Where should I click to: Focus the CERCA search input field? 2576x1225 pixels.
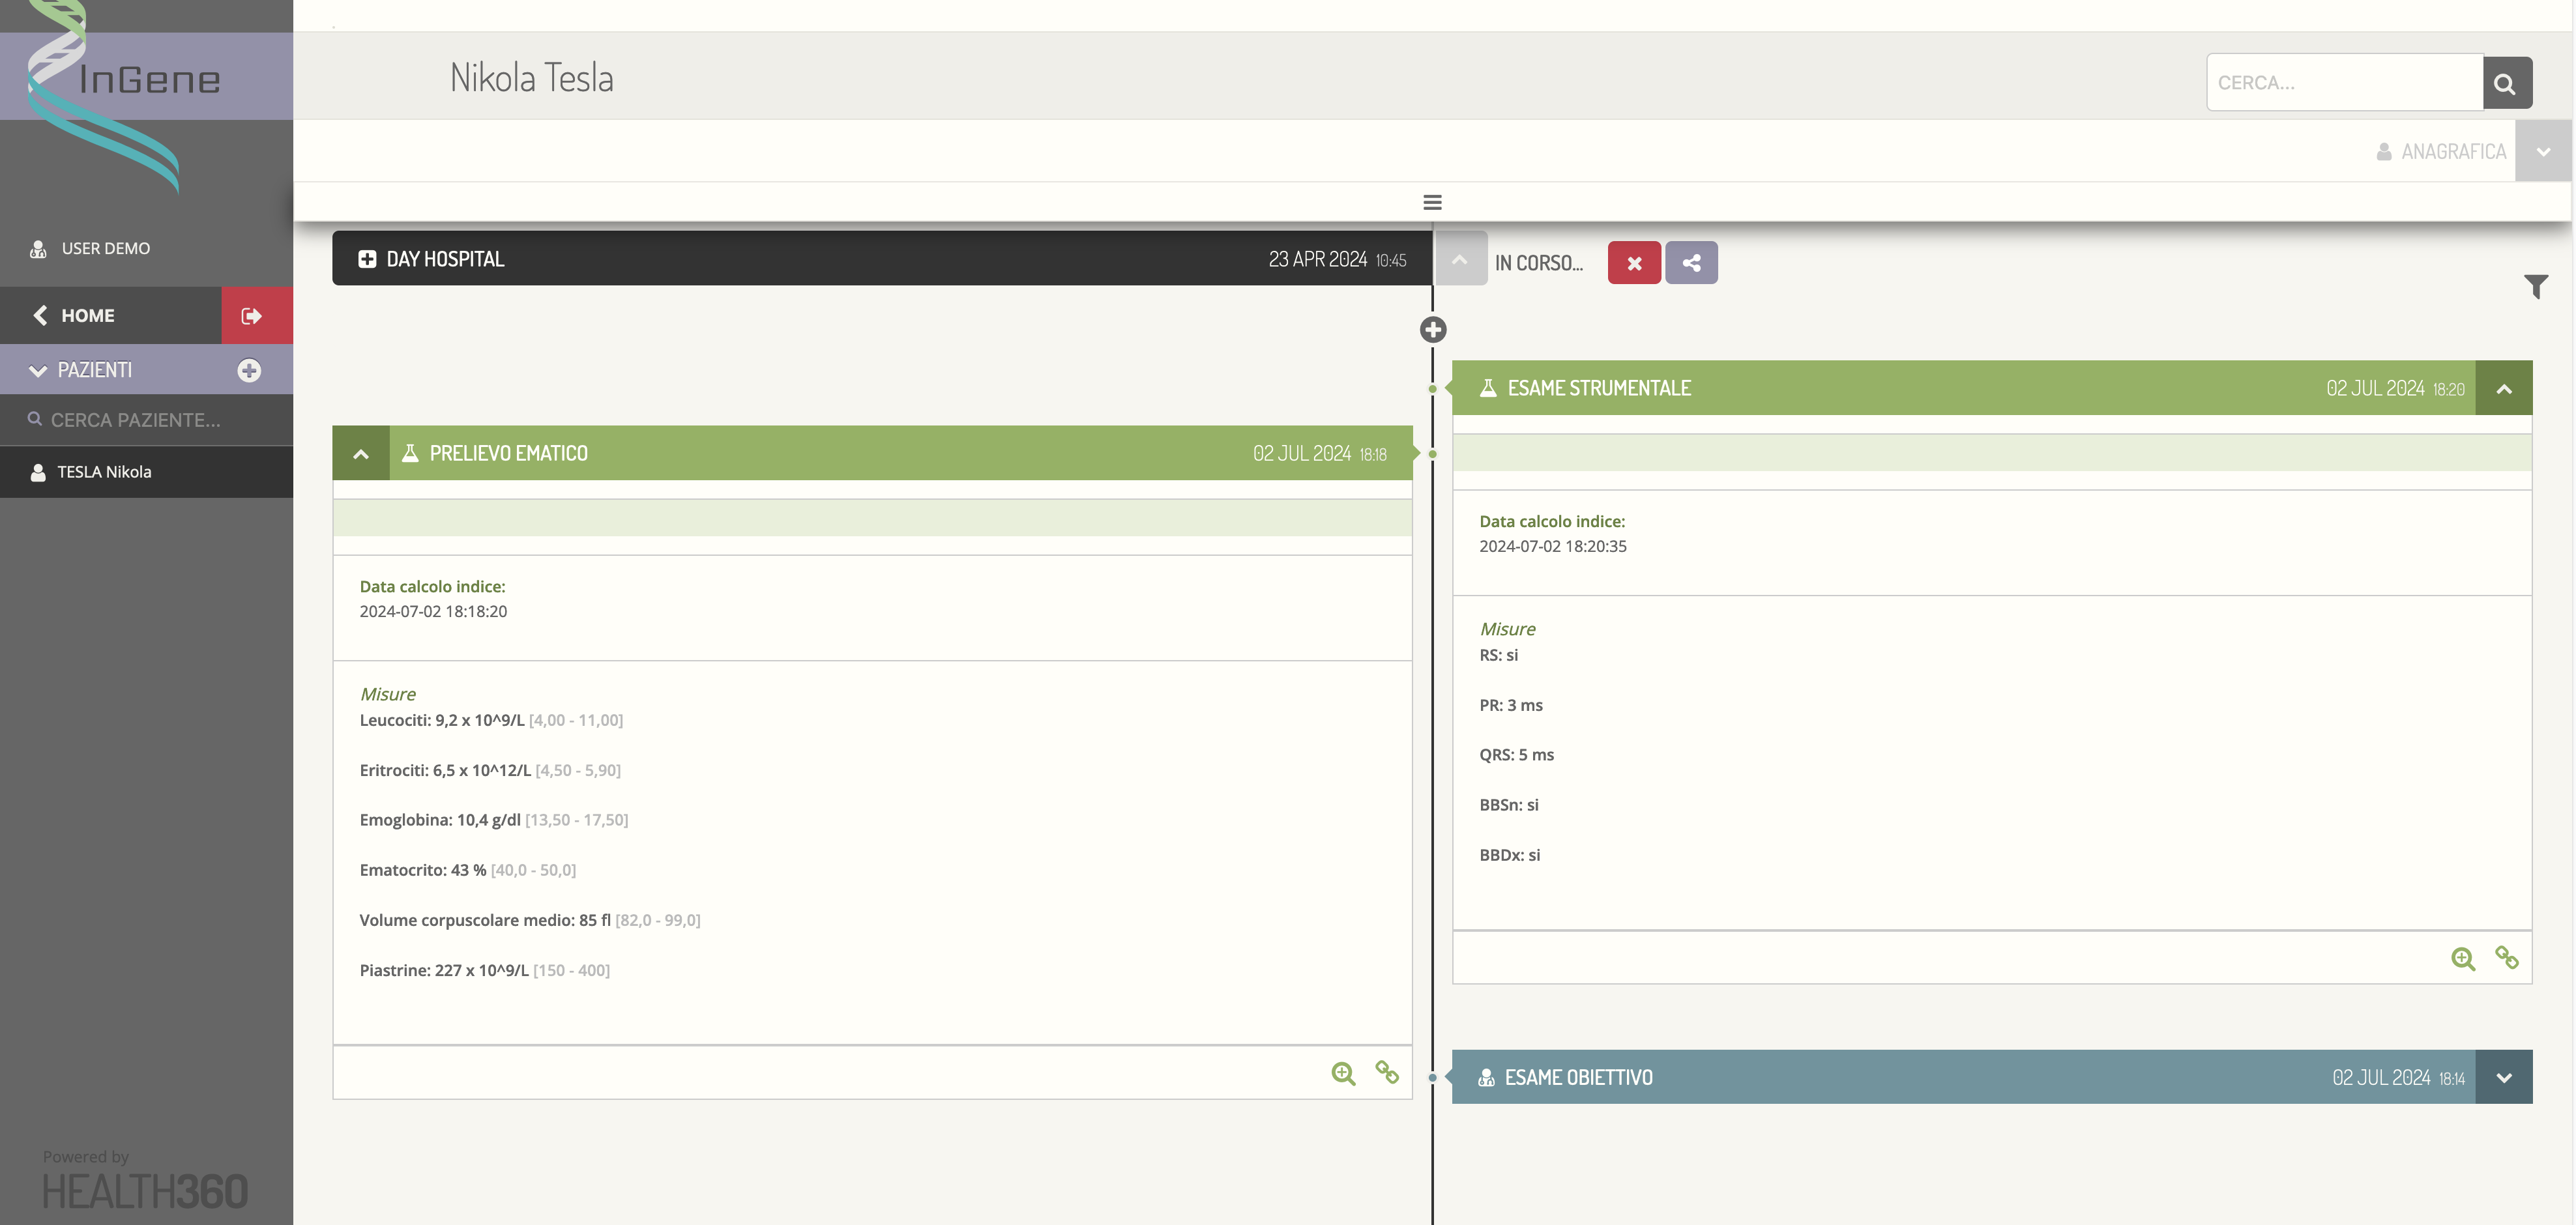pyautogui.click(x=2345, y=83)
